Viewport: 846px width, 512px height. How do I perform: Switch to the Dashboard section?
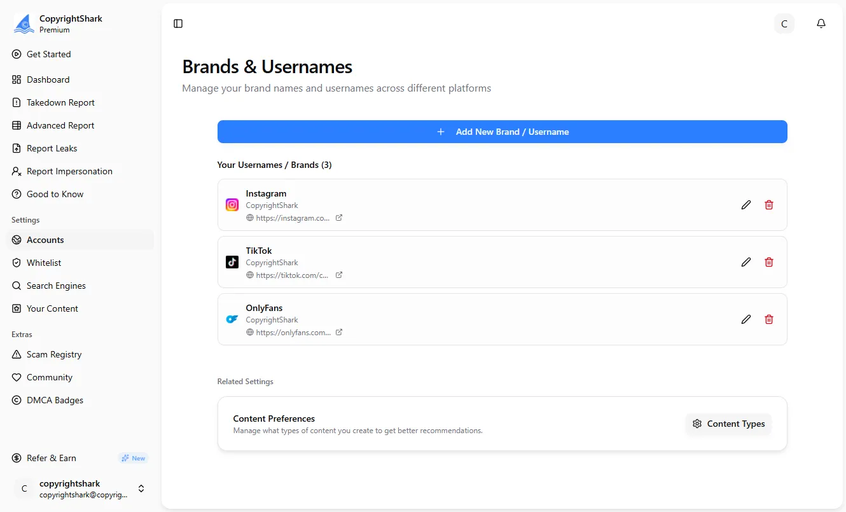pyautogui.click(x=48, y=80)
